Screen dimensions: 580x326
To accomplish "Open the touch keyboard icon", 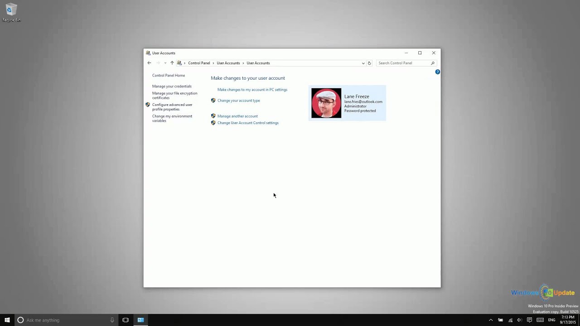I will click(x=540, y=320).
